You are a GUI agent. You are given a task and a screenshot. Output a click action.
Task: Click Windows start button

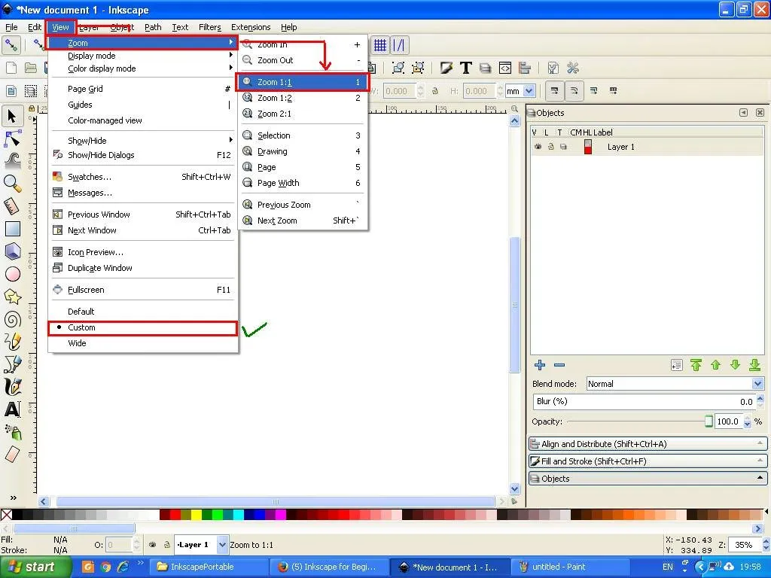point(35,567)
